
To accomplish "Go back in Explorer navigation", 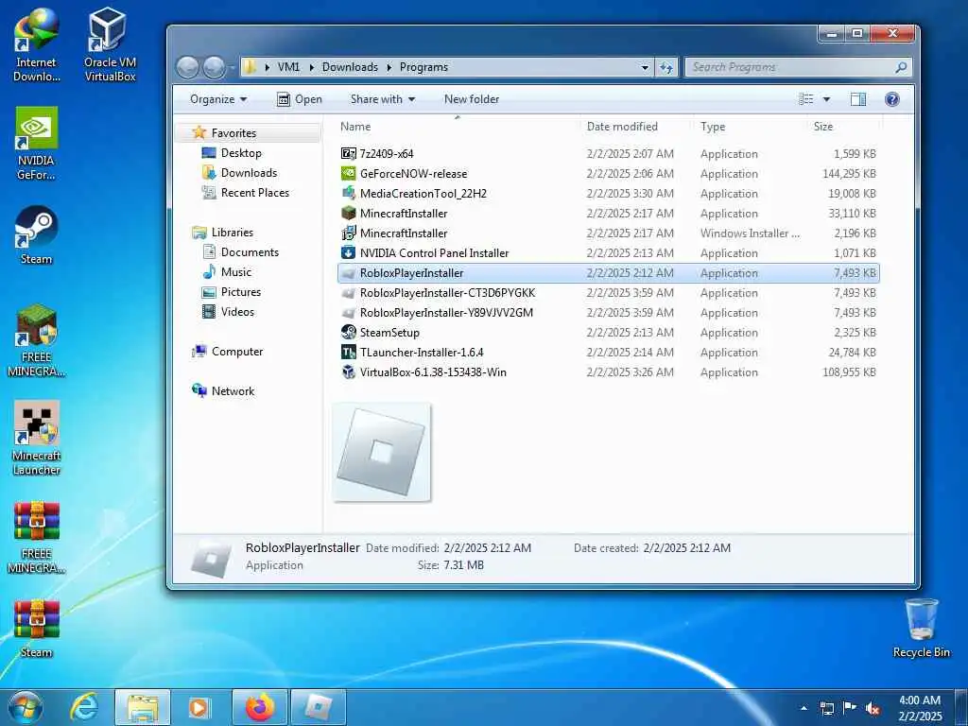I will point(188,67).
